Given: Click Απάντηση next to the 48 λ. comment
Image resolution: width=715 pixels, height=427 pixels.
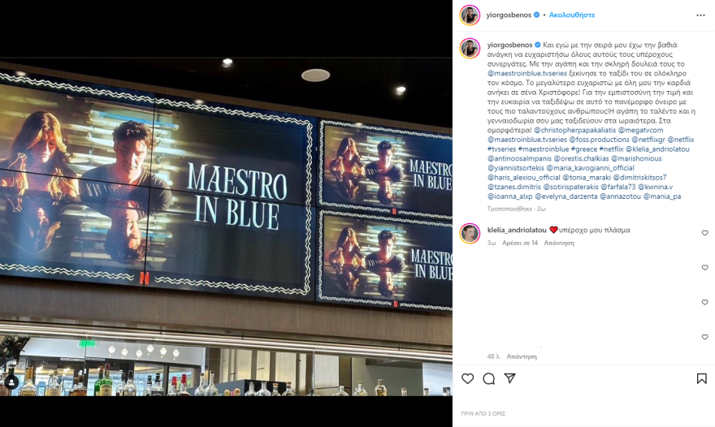Looking at the screenshot, I should 522,356.
